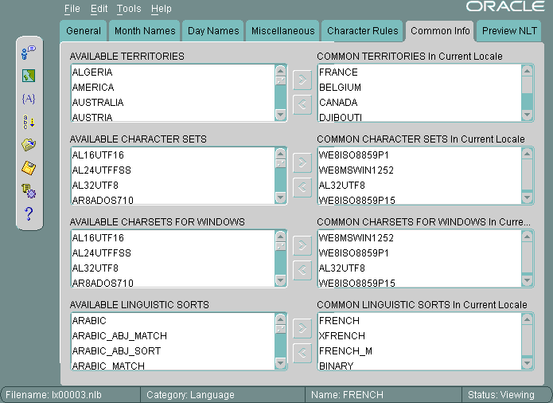
Task: Open the File menu
Action: (x=72, y=9)
